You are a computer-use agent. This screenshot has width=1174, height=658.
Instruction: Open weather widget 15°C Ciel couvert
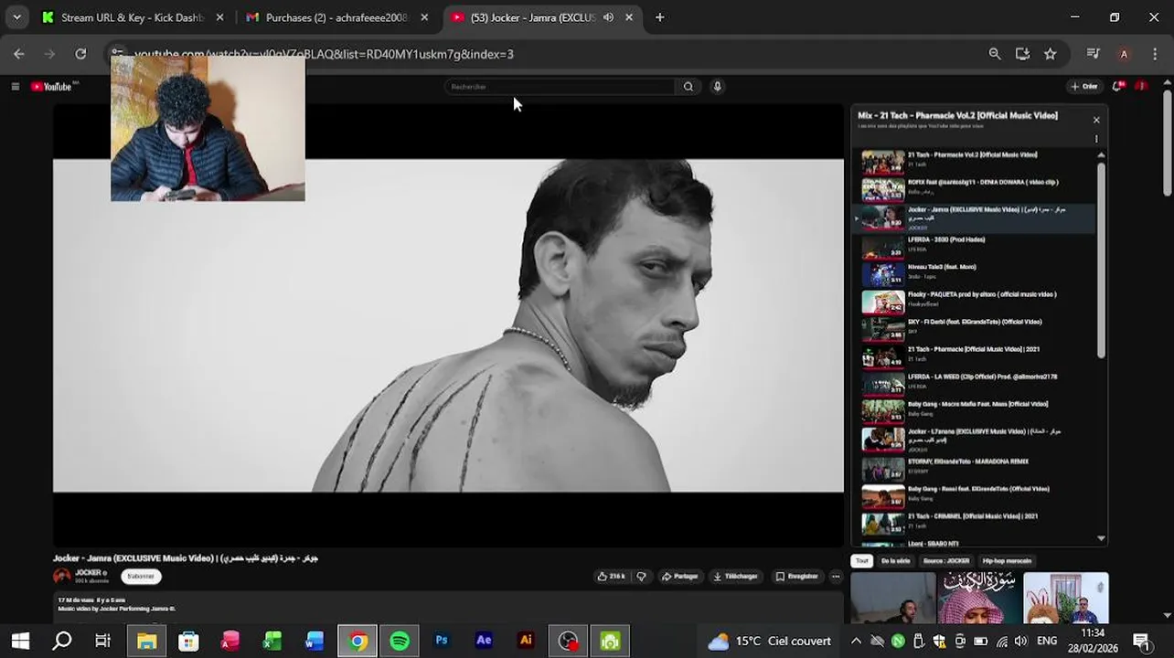coord(770,641)
